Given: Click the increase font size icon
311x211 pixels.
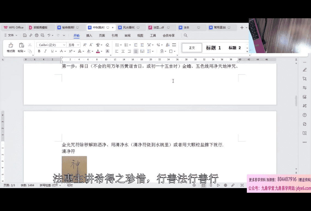Looking at the screenshot, I should 85,45.
